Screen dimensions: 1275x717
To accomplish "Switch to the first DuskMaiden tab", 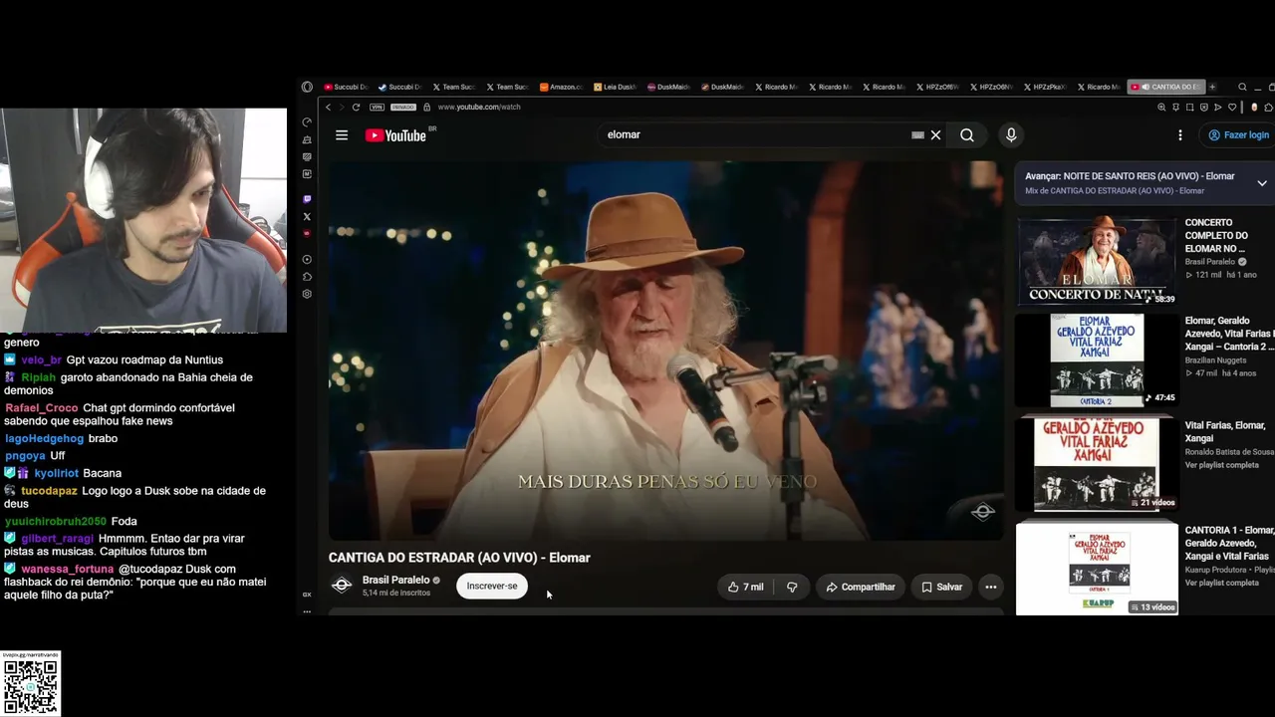I will (x=668, y=87).
